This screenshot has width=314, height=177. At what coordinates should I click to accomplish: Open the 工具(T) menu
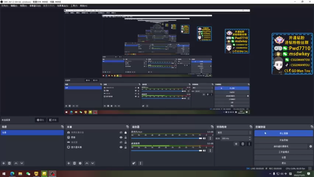pos(74,6)
